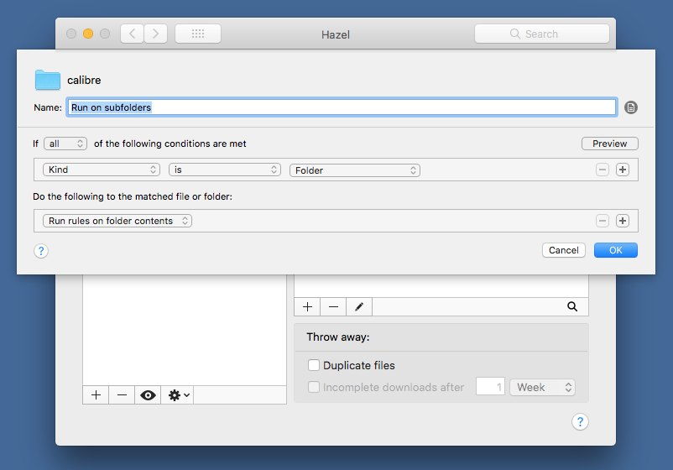Screen dimensions: 673x470
Task: Click the Preview button
Action: pos(609,144)
